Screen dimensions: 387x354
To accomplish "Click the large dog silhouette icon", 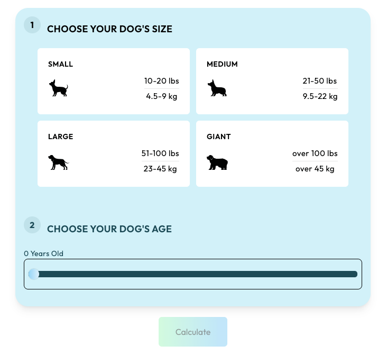I will tap(59, 162).
